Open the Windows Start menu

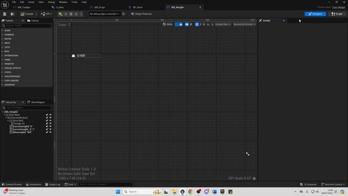point(118,192)
